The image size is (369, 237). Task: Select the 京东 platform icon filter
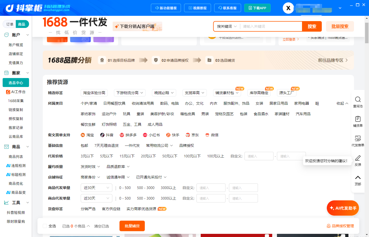coord(188,135)
